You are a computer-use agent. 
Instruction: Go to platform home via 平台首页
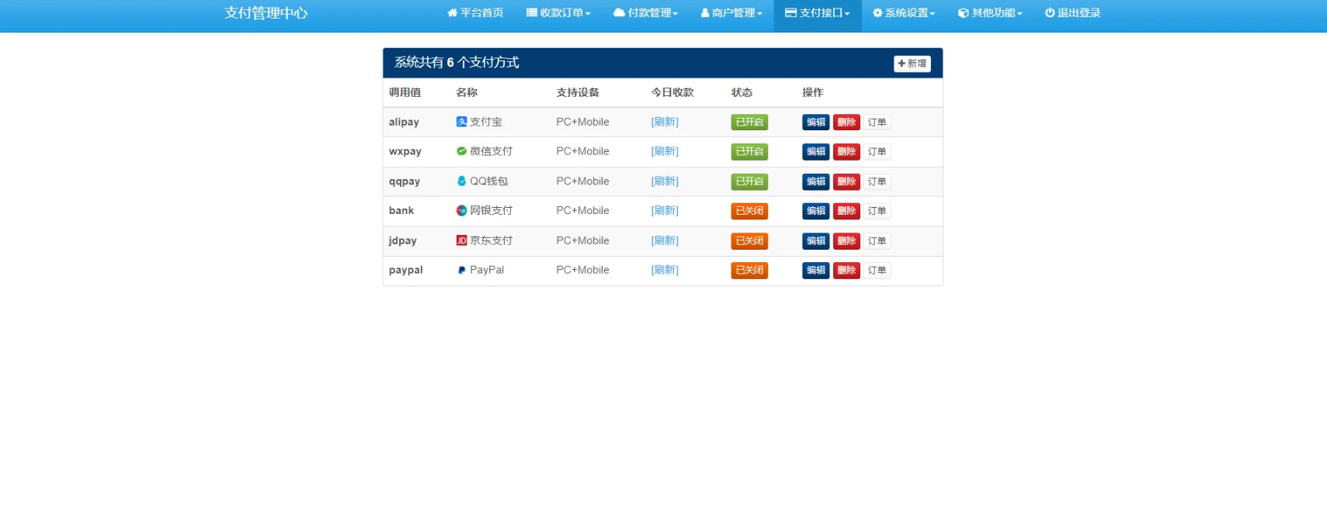coord(475,13)
